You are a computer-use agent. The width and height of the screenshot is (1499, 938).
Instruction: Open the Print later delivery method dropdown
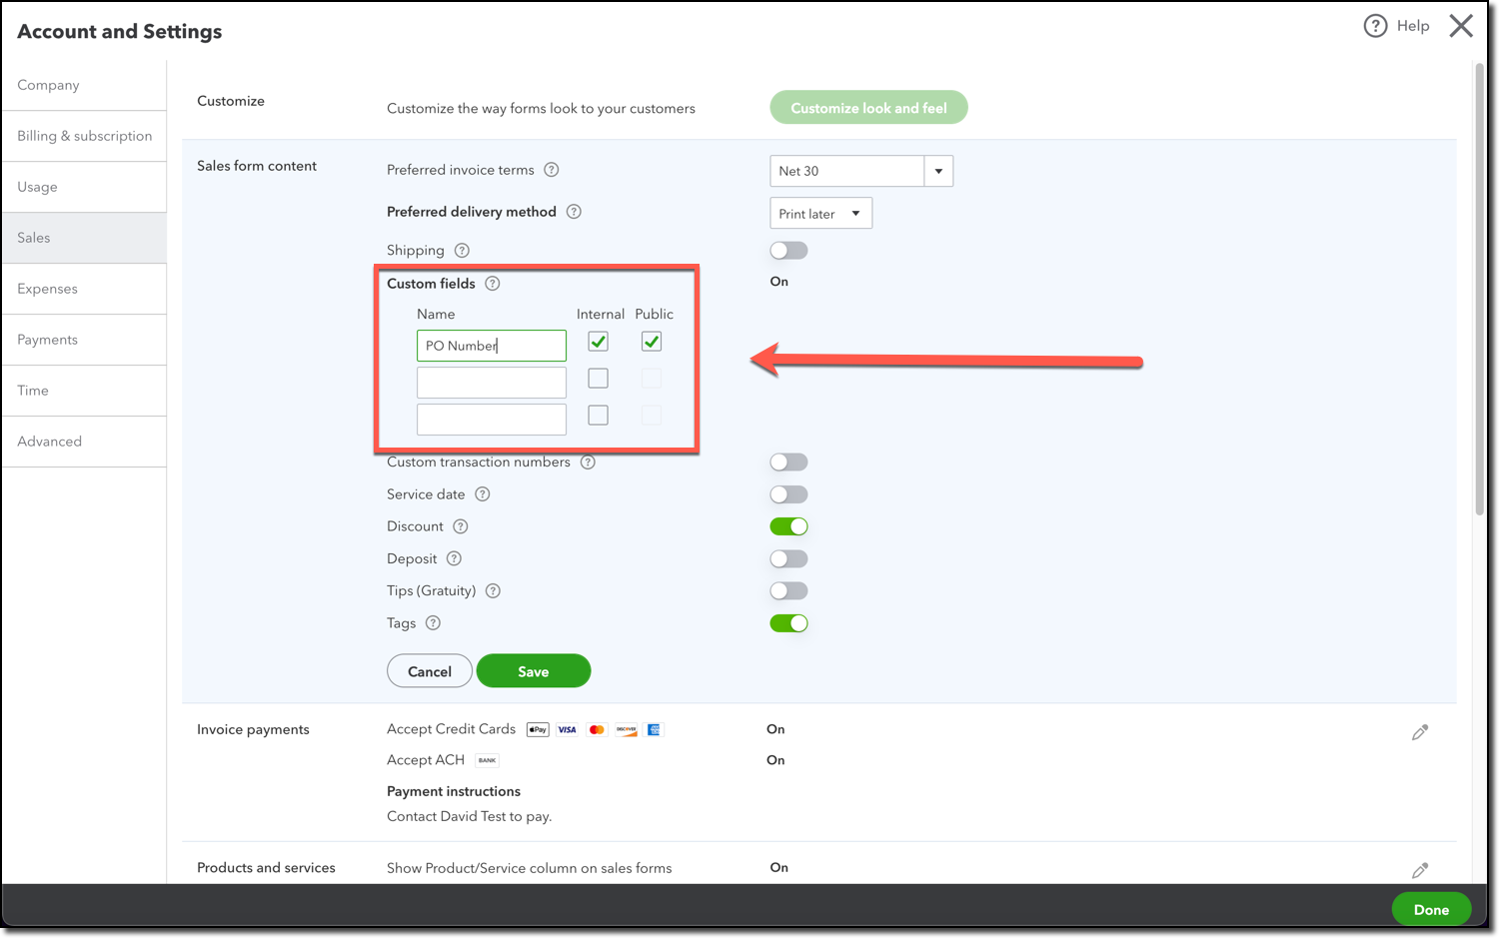tap(854, 213)
